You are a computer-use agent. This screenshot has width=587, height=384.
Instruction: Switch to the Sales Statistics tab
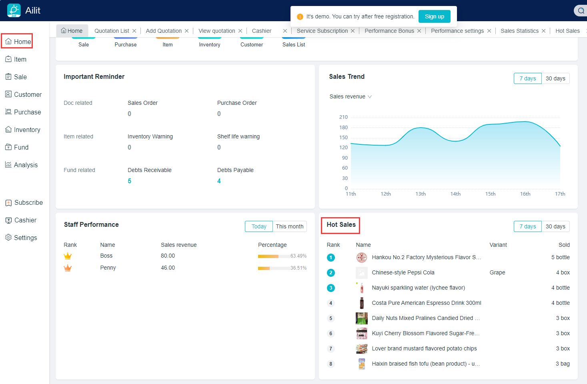[x=519, y=31]
